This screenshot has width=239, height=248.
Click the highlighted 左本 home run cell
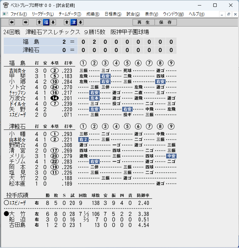(94, 98)
